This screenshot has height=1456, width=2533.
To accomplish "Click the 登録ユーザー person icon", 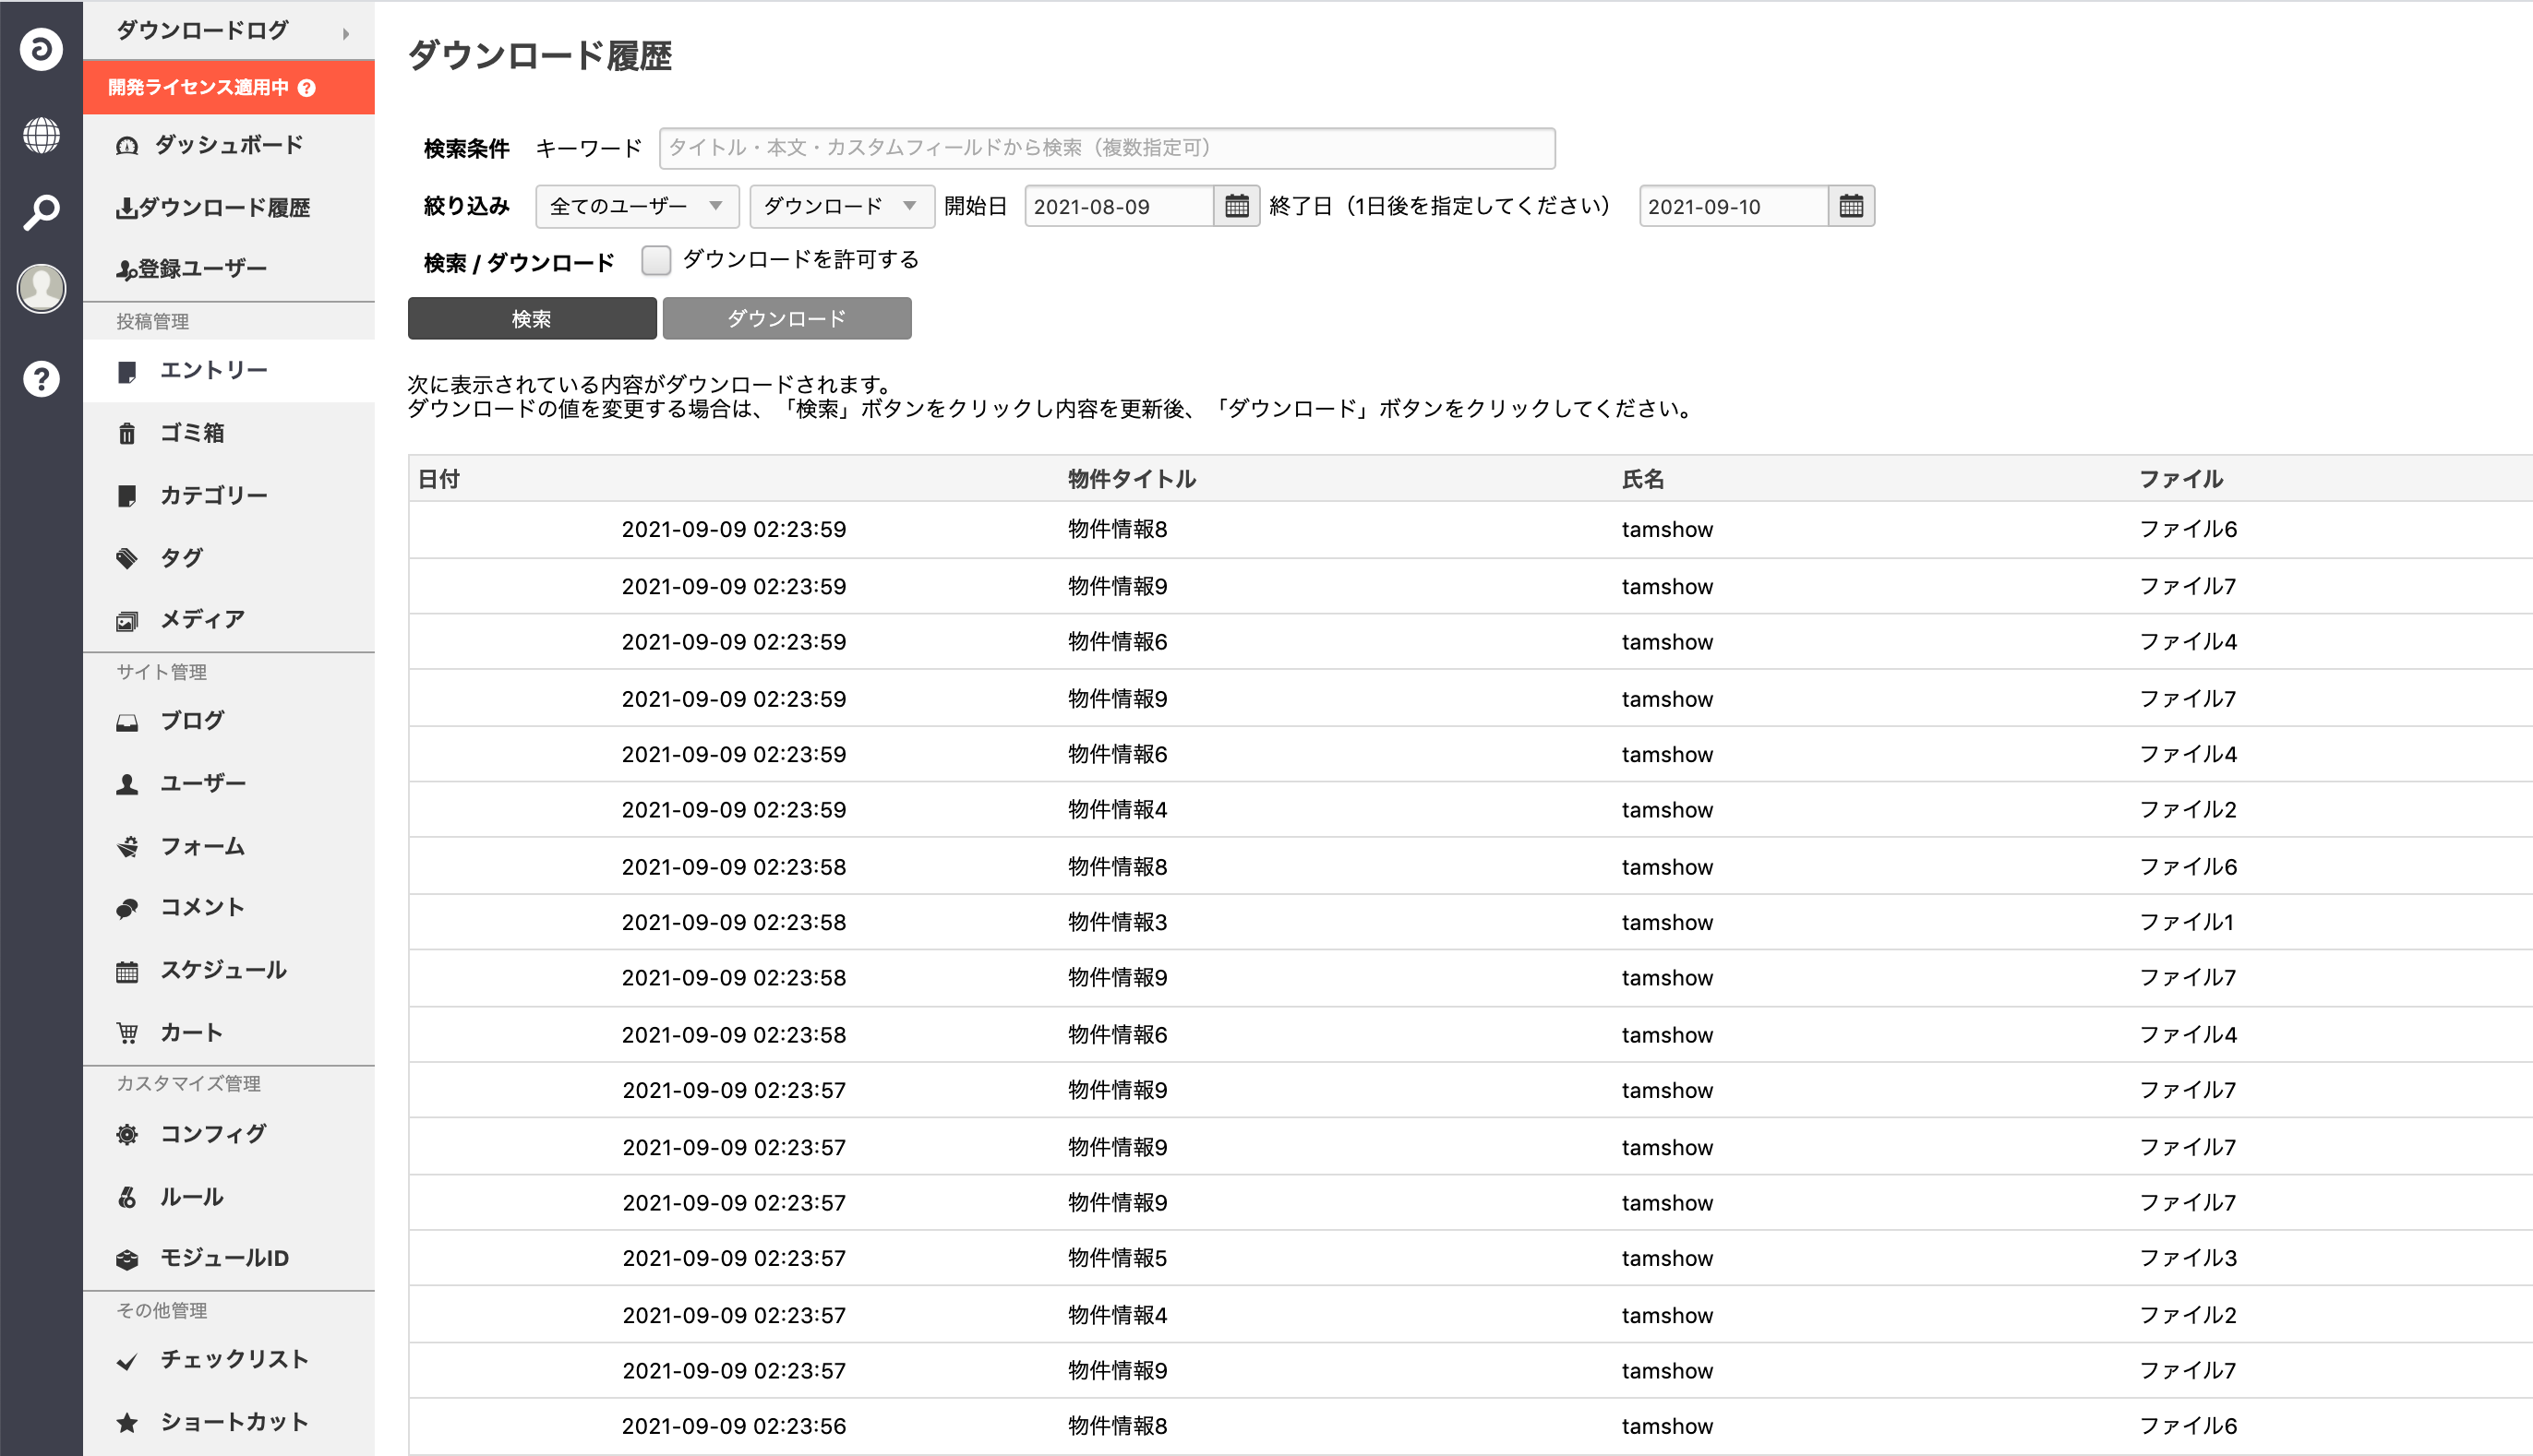I will point(126,269).
